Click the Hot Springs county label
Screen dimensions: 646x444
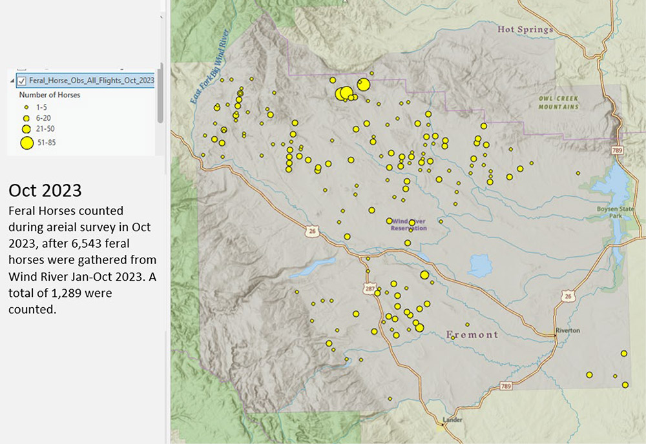tap(525, 29)
